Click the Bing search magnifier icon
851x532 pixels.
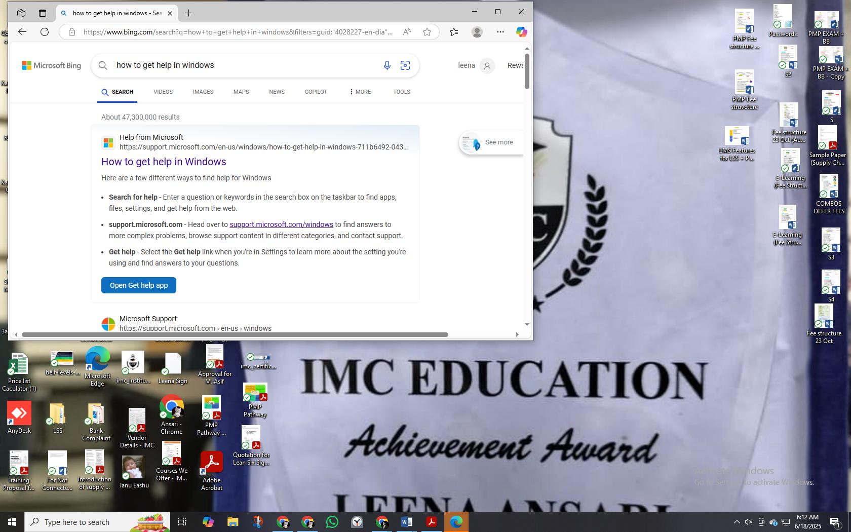pos(103,65)
